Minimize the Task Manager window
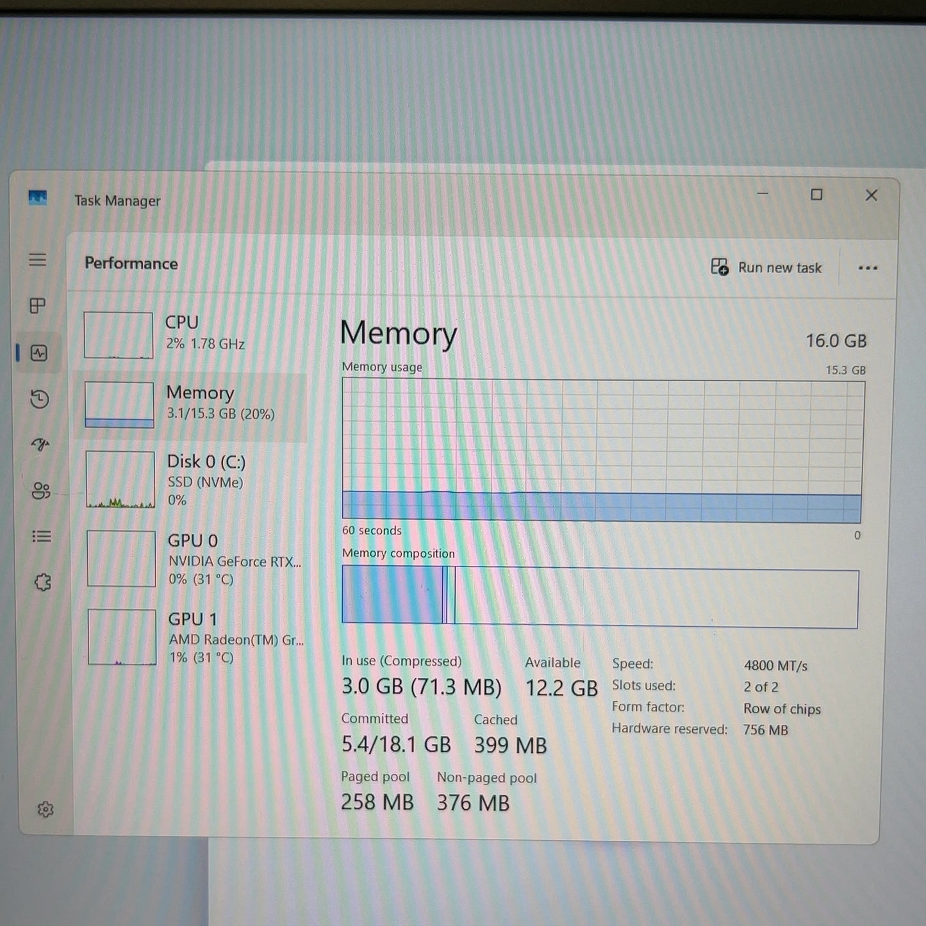 tap(763, 194)
